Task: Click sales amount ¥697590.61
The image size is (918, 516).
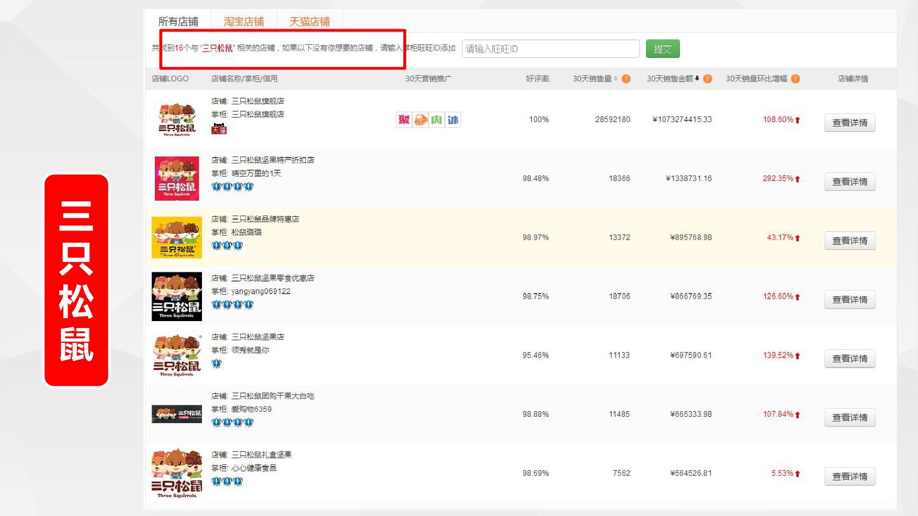Action: click(x=691, y=355)
